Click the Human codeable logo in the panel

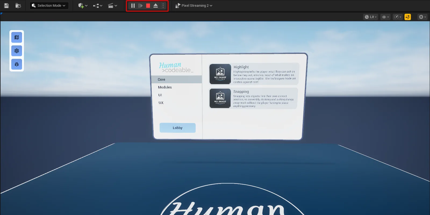pos(176,67)
